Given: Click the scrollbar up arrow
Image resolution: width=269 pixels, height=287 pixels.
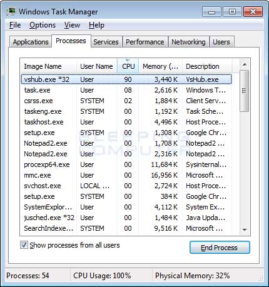Looking at the screenshot, I should [x=245, y=64].
